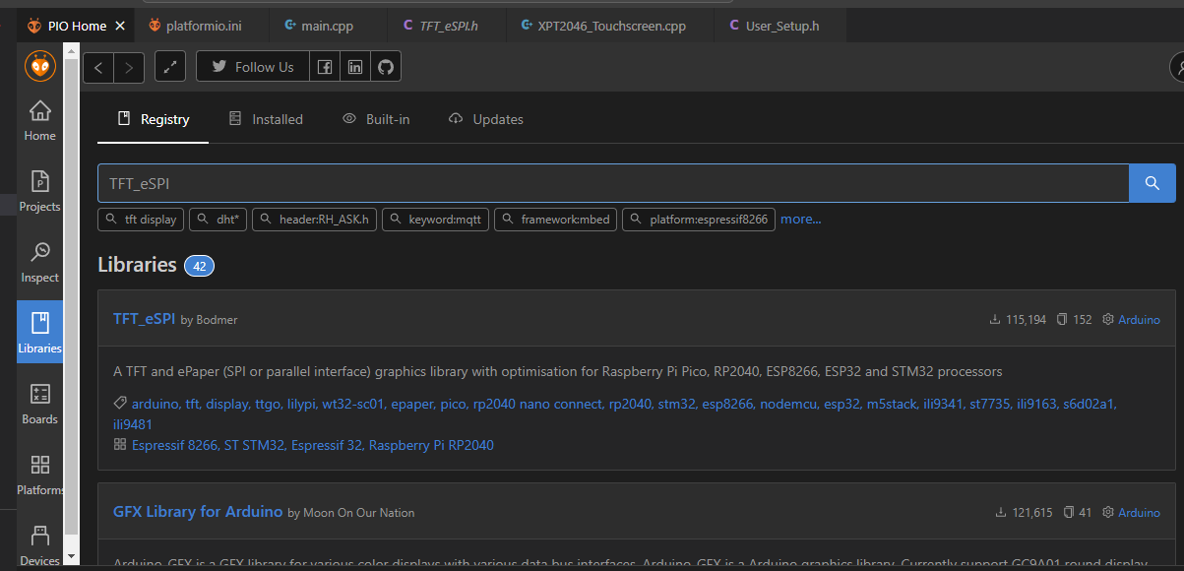Select the 'header:RH_ASK.h' search suggestion
1184x571 pixels.
[315, 220]
